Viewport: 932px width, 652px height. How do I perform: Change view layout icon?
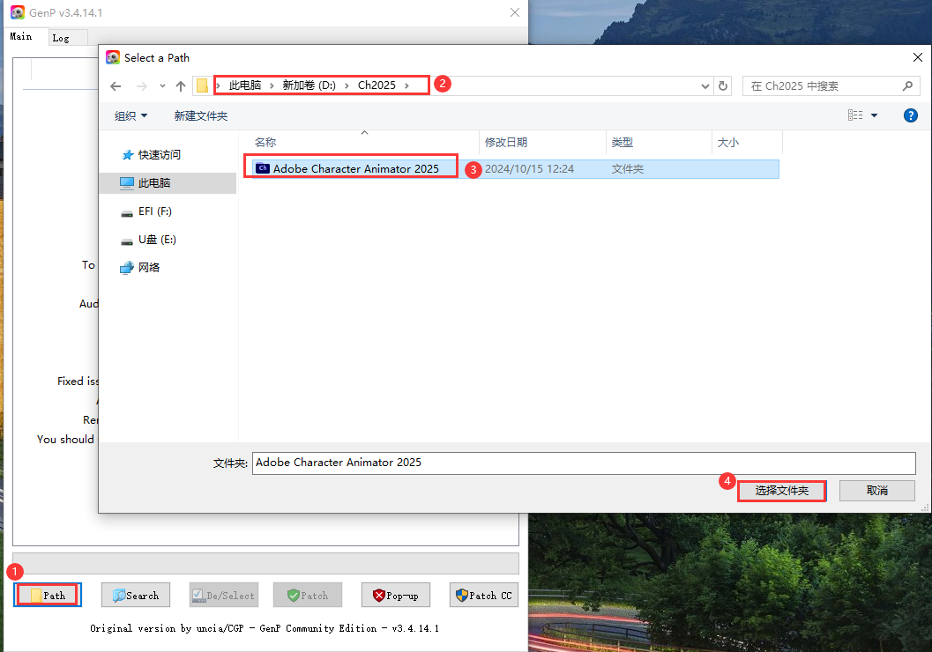click(x=855, y=115)
